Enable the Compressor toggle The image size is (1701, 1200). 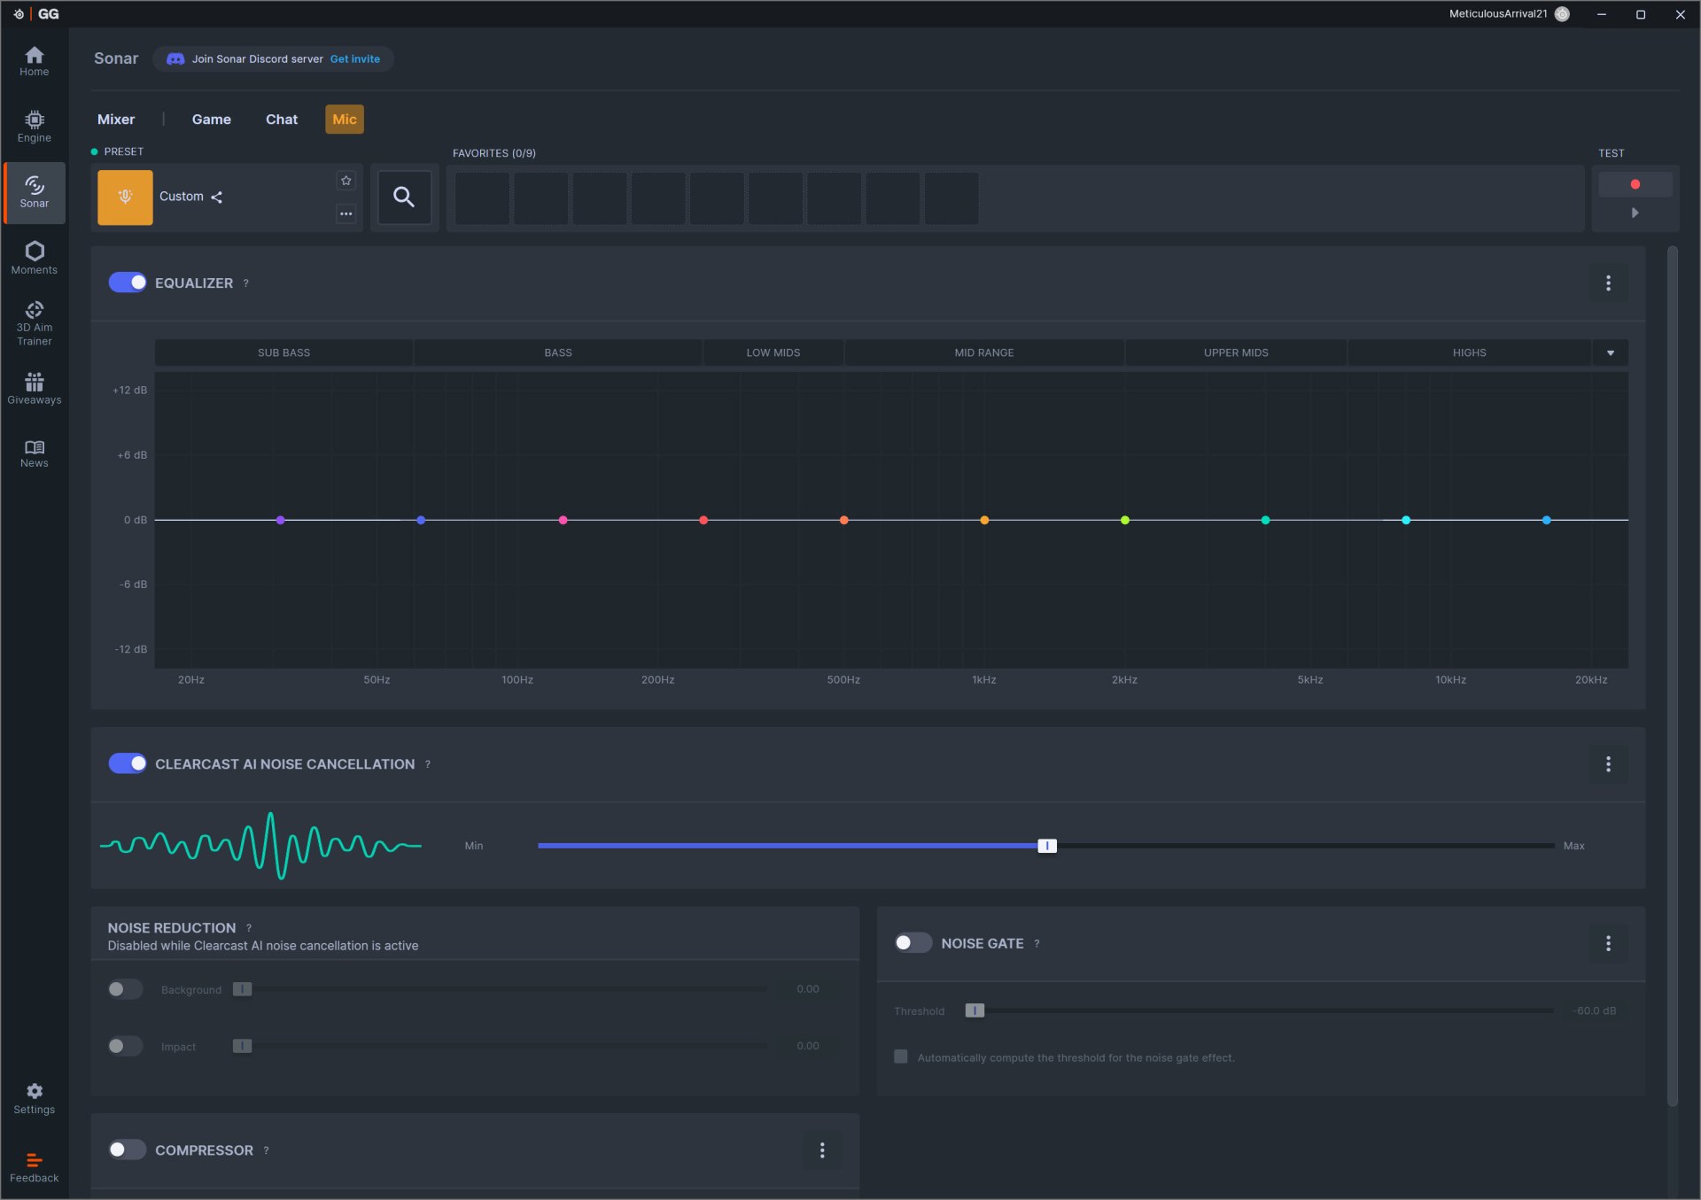click(x=128, y=1150)
